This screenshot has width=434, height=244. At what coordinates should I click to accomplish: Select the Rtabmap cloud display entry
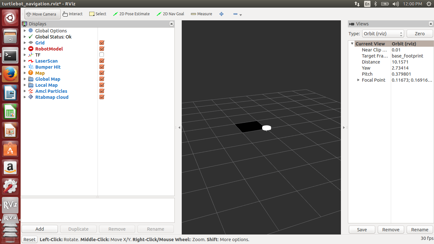pos(51,97)
